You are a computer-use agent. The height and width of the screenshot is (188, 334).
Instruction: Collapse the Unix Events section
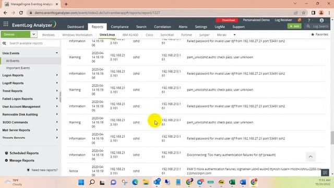click(57, 53)
